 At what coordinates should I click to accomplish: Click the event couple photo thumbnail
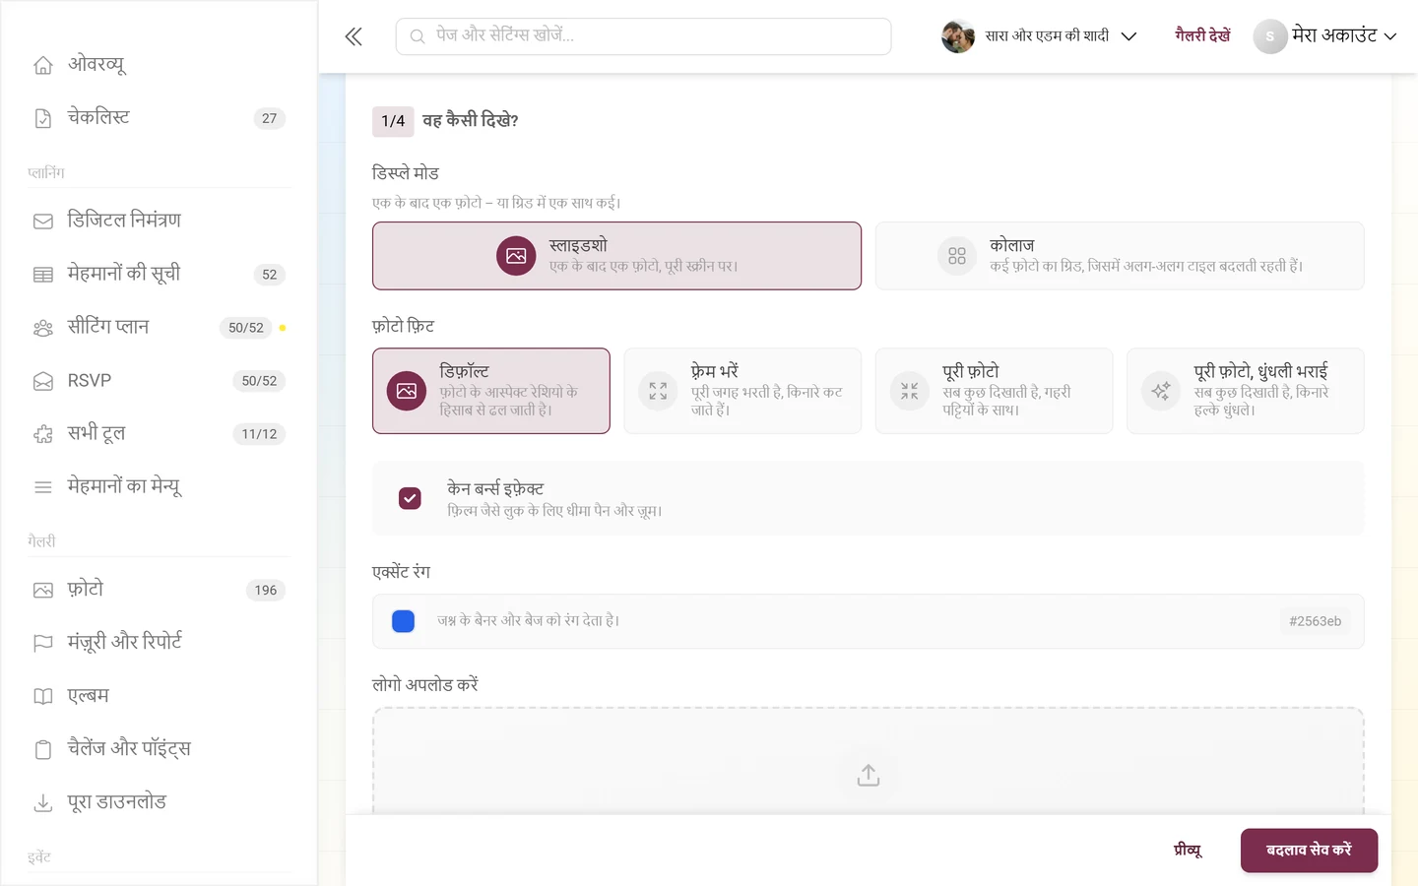coord(957,36)
